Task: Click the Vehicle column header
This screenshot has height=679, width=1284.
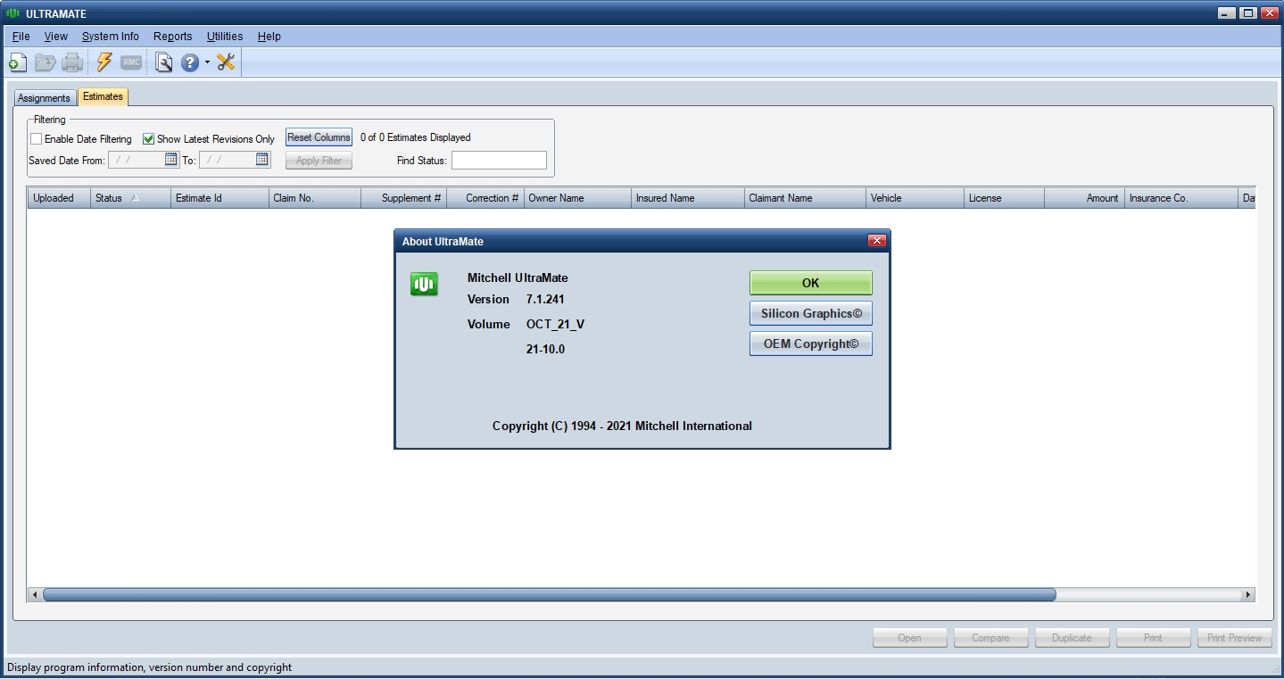Action: pos(915,198)
